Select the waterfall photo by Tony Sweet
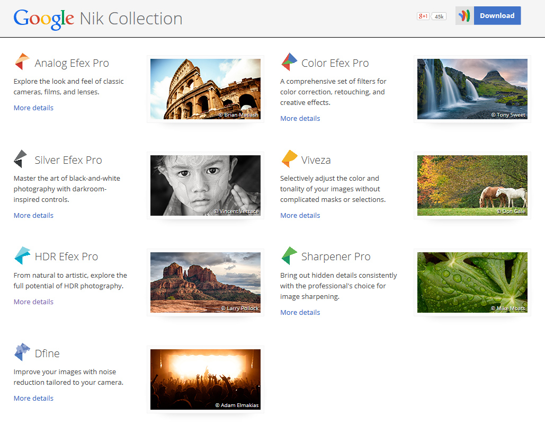The height and width of the screenshot is (424, 545). [x=472, y=89]
